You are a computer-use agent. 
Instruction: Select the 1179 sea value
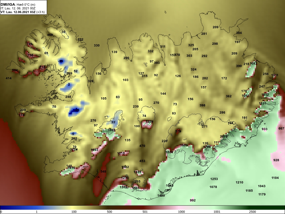click(x=262, y=194)
